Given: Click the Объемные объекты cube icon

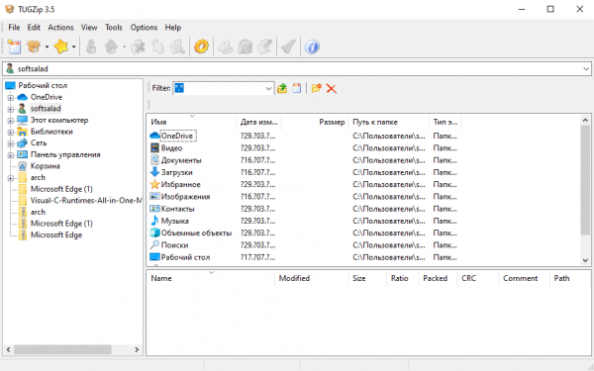Looking at the screenshot, I should click(x=155, y=232).
